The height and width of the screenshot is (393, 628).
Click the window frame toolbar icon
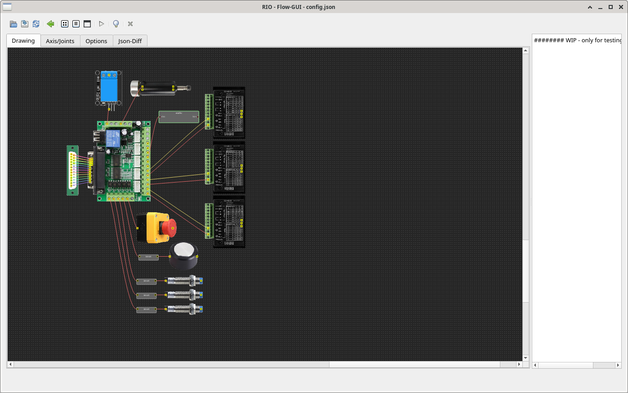tap(87, 24)
